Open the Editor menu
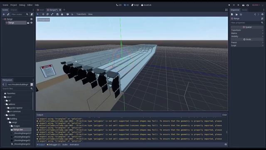Screen dimensions: 266x150 coord(30,5)
